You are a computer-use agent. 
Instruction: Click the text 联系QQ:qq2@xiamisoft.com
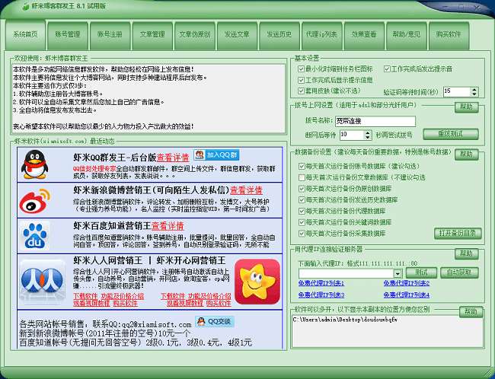[142, 324]
